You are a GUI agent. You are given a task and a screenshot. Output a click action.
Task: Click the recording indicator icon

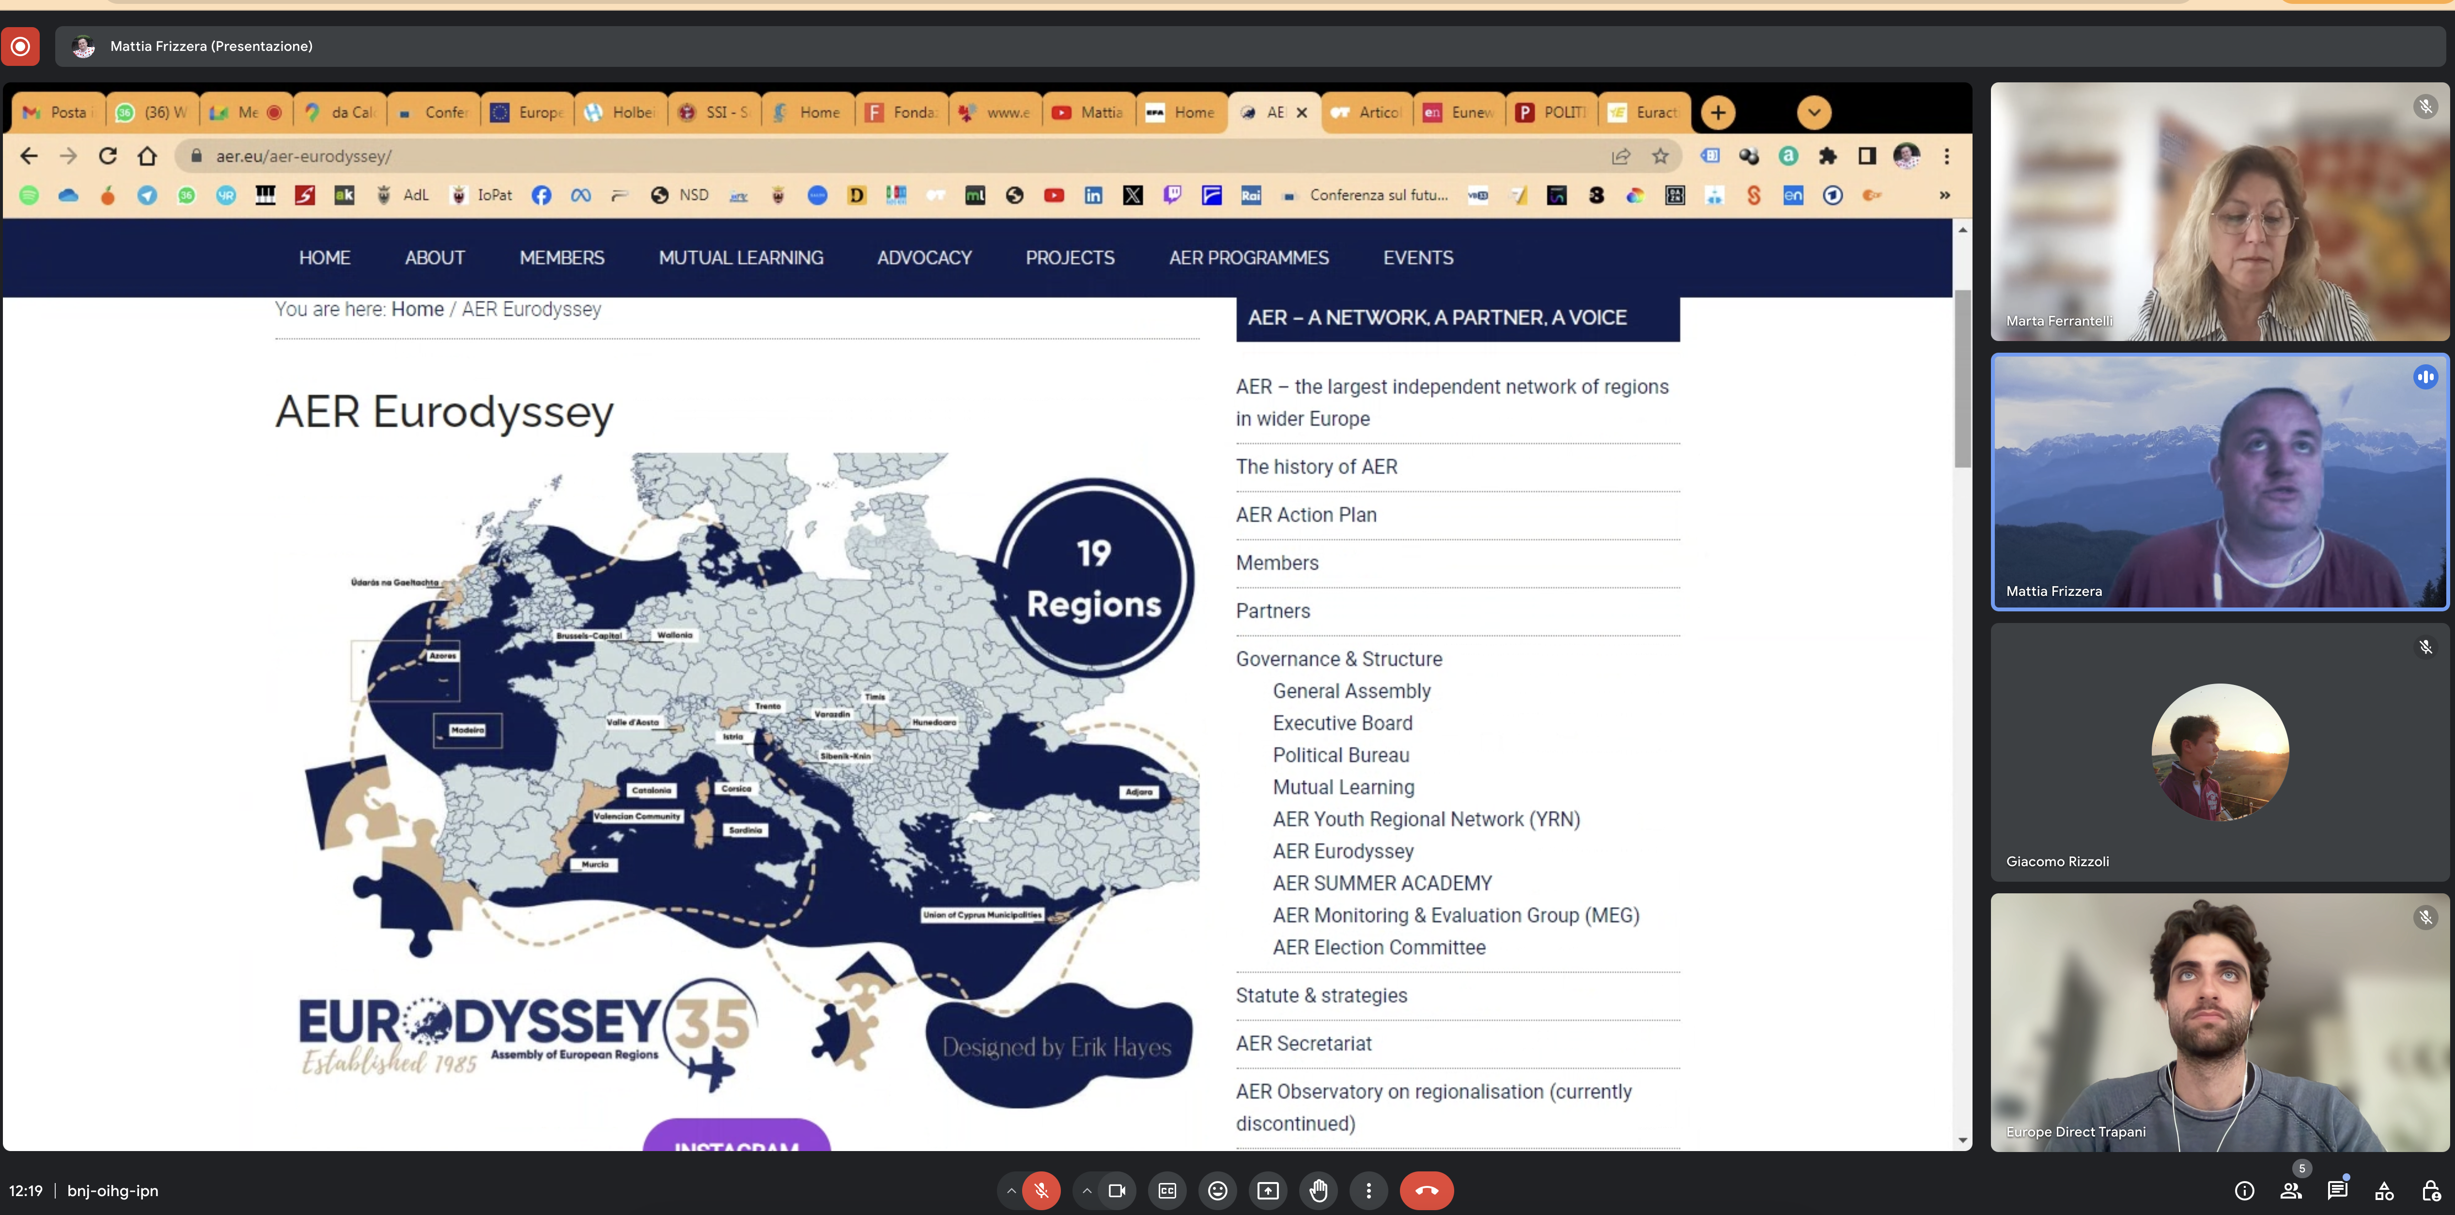click(20, 46)
